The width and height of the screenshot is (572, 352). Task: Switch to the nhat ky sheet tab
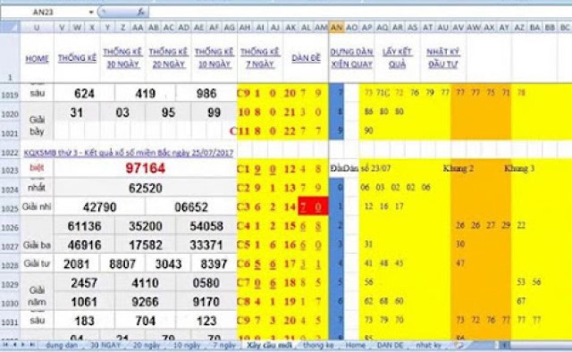point(428,345)
